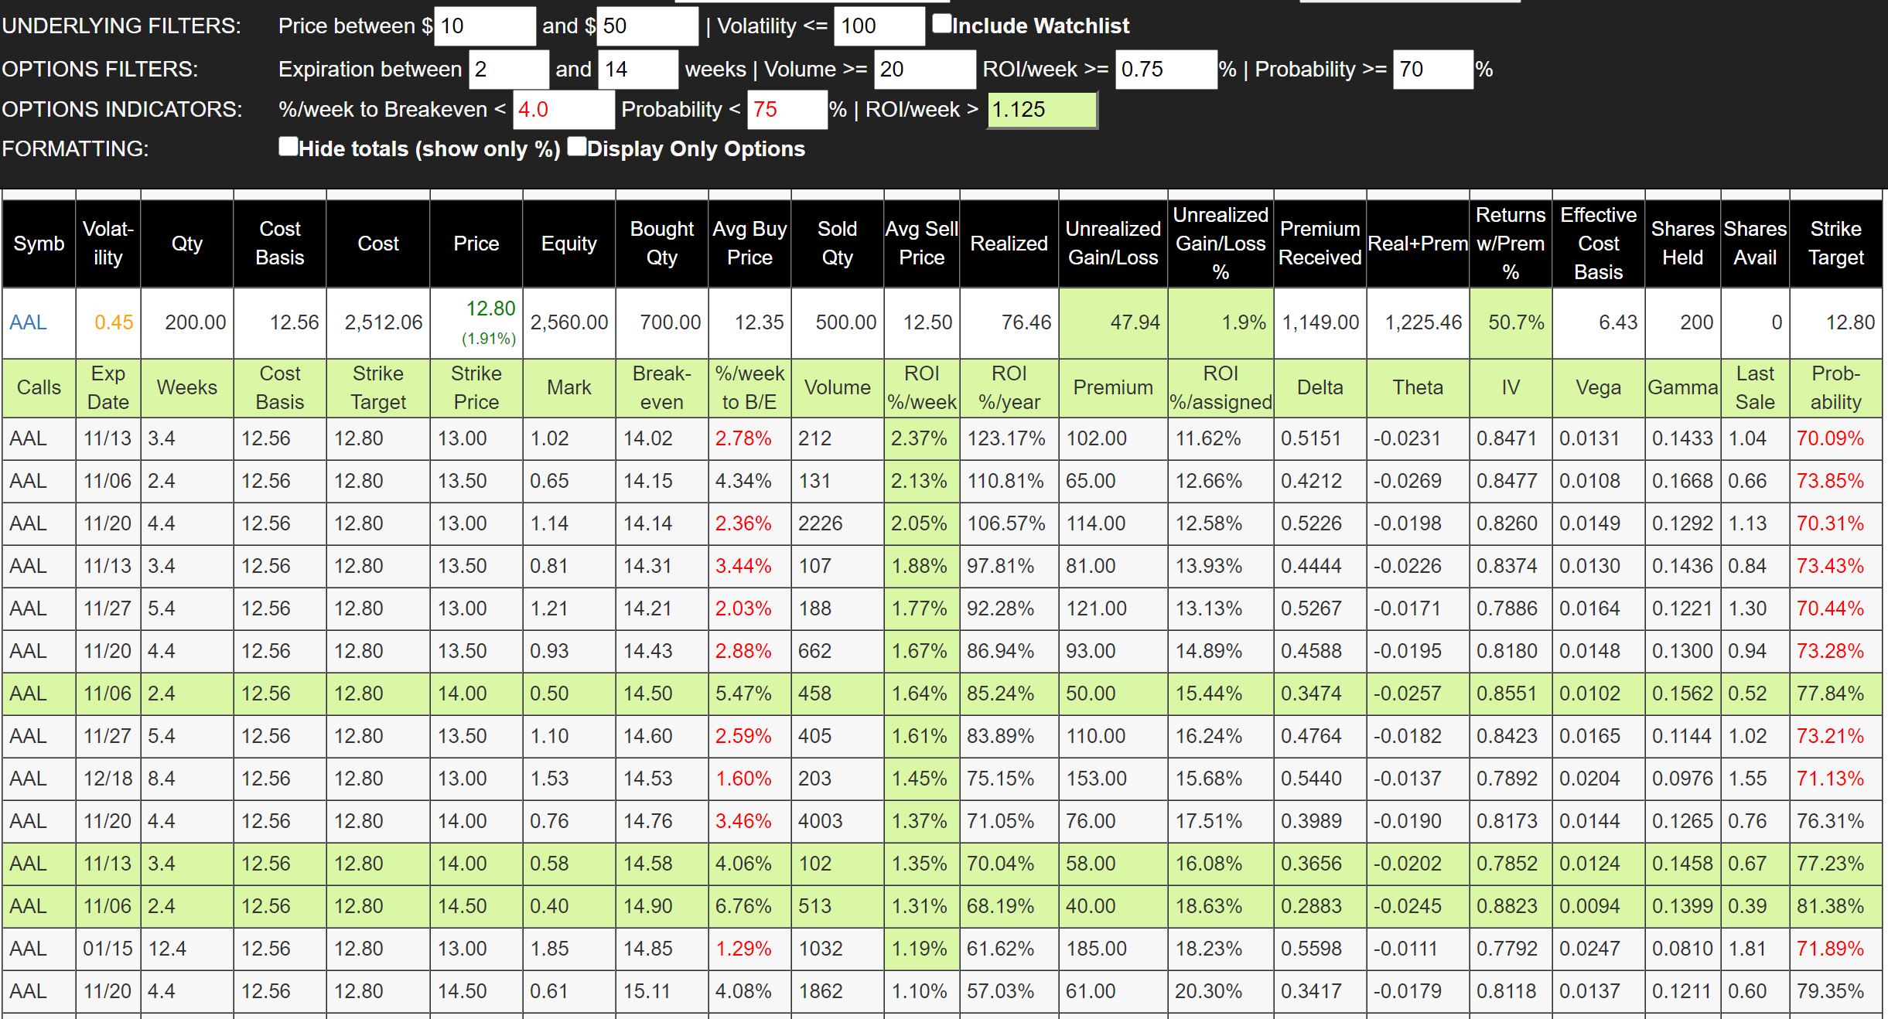Enable Hide totals (show only %) checkbox
Screen dimensions: 1888x1019
click(288, 146)
